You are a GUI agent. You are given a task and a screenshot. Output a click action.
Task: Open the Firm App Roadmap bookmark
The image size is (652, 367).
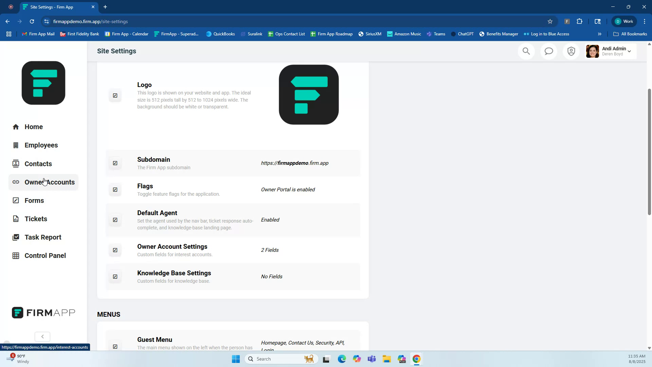coord(332,34)
